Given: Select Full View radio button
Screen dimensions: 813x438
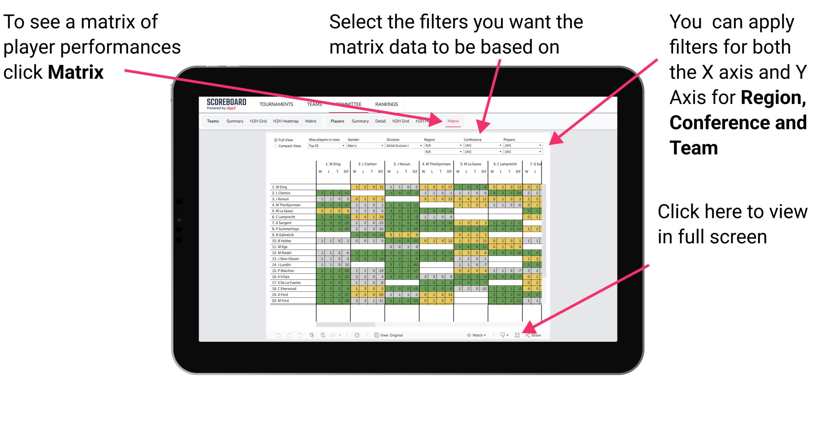Looking at the screenshot, I should pos(275,139).
